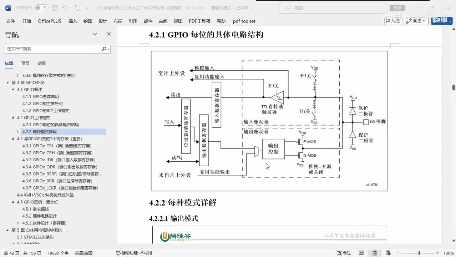This screenshot has height=257, width=456.
Task: Click the 批注 comments button
Action: (393, 21)
